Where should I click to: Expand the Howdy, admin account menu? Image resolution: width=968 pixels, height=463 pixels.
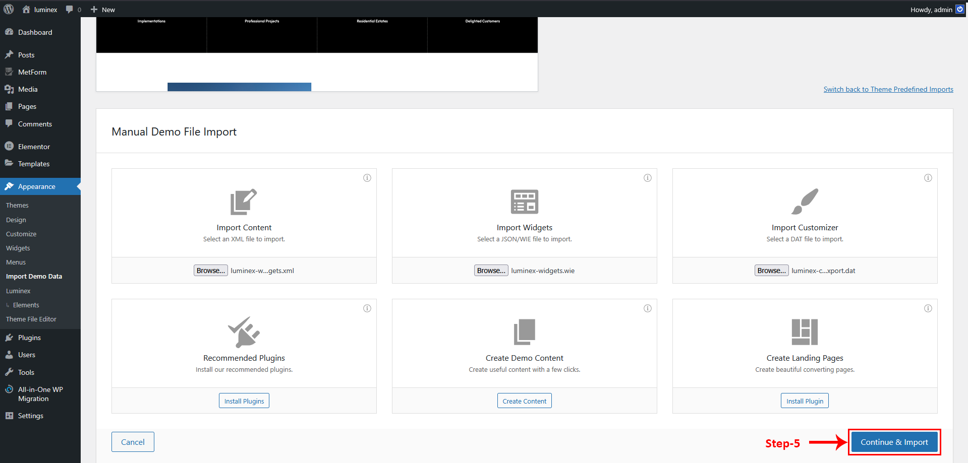(931, 10)
